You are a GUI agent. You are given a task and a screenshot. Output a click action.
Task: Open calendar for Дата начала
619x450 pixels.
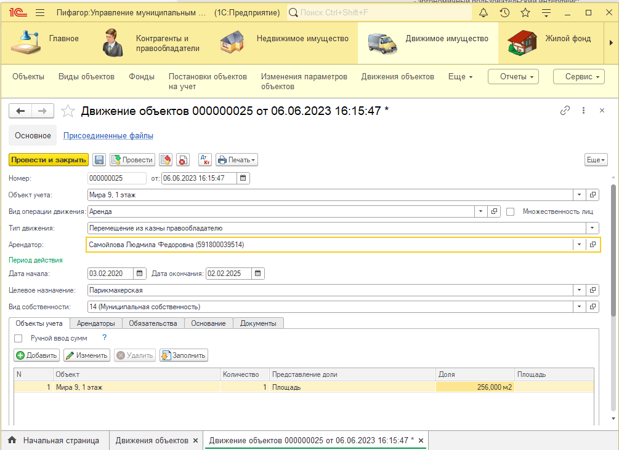[x=140, y=274]
